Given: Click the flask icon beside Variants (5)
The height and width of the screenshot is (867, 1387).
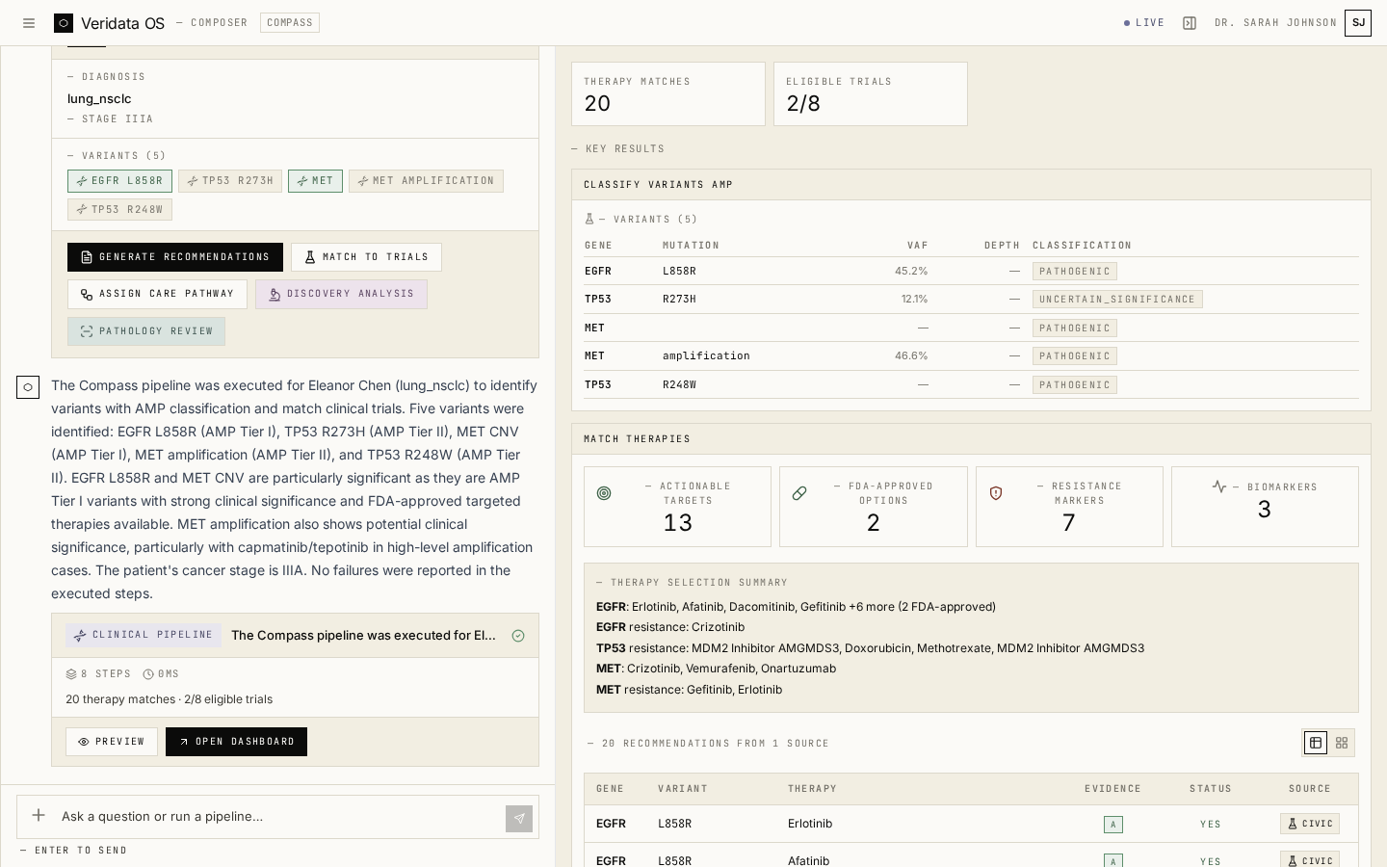Looking at the screenshot, I should click(x=589, y=220).
